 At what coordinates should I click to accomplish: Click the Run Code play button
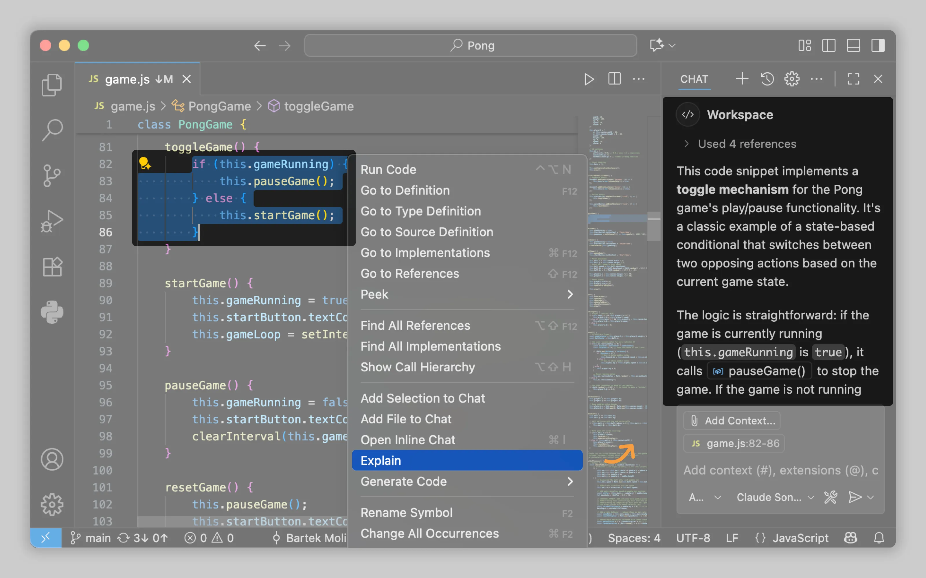point(589,79)
